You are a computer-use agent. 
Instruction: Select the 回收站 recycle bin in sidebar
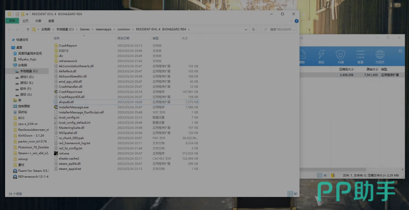(23, 112)
